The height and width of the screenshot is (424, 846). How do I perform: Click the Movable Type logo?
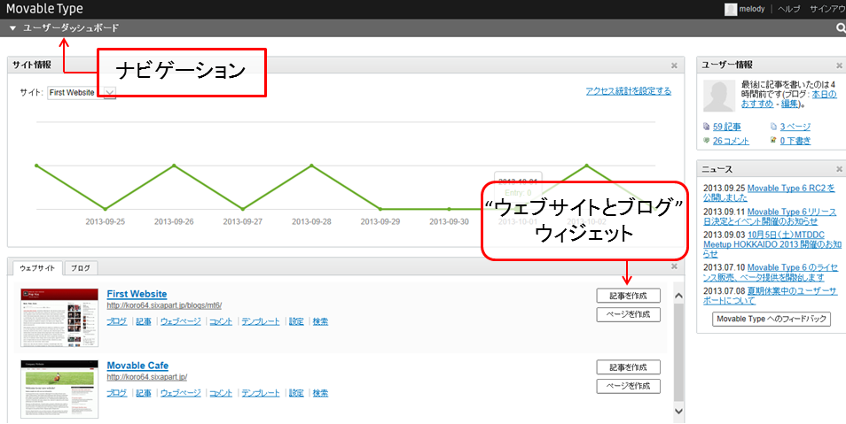(44, 9)
